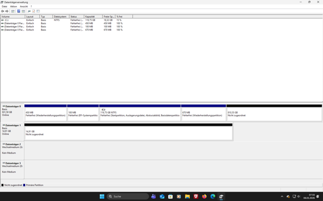Select the 670 MB recovery partition block
The image size is (323, 201).
pos(204,113)
